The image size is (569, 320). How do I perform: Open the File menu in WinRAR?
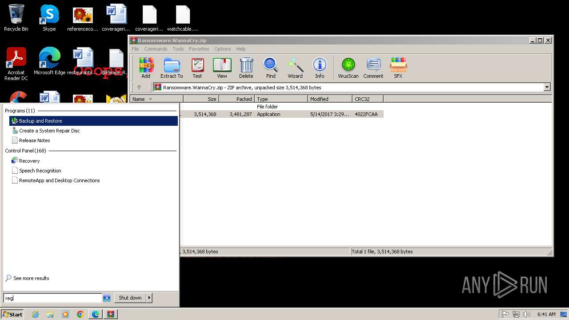pos(135,49)
